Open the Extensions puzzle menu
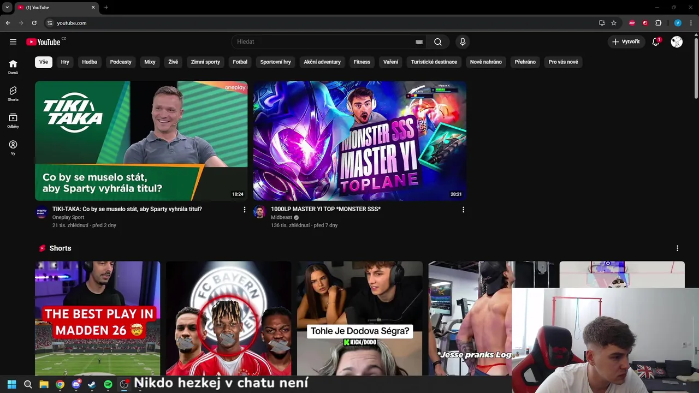Screen dimensions: 699x393 click(658, 23)
